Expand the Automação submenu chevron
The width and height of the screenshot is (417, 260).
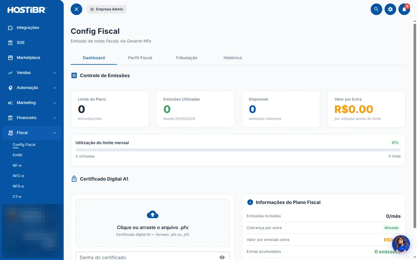click(x=55, y=88)
